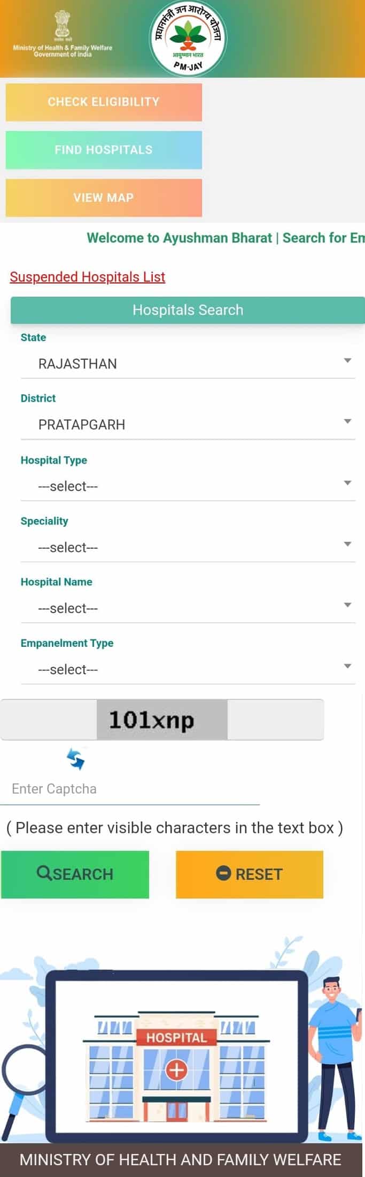Open FIND HOSPITALS
The width and height of the screenshot is (365, 1177).
(x=104, y=150)
